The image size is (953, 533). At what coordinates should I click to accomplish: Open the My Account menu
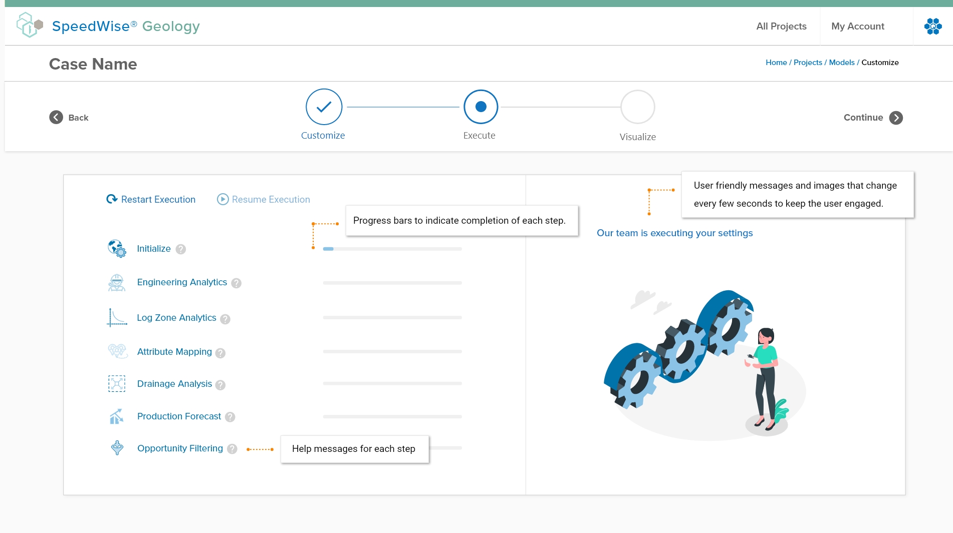point(857,27)
